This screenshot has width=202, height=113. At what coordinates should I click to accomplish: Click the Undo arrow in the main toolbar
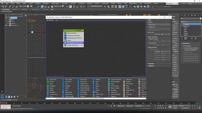[x=3, y=6]
